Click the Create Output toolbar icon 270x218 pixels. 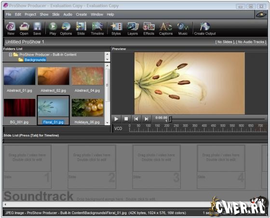(205, 28)
